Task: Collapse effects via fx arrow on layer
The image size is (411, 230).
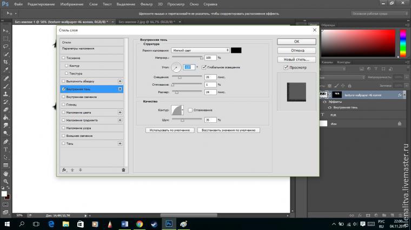Action: [x=405, y=94]
